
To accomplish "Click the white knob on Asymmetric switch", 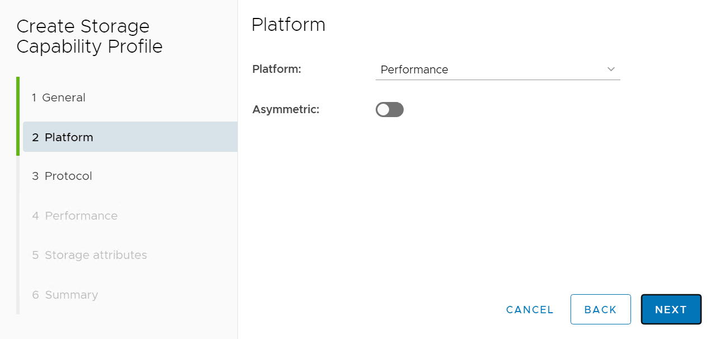I will [384, 110].
